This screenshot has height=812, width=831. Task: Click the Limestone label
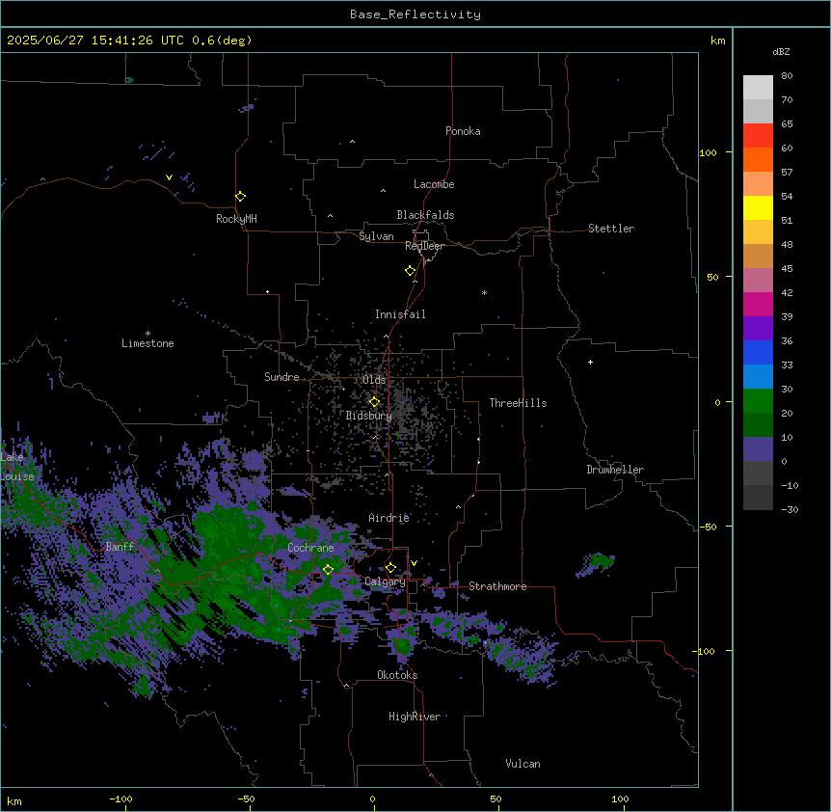click(147, 343)
